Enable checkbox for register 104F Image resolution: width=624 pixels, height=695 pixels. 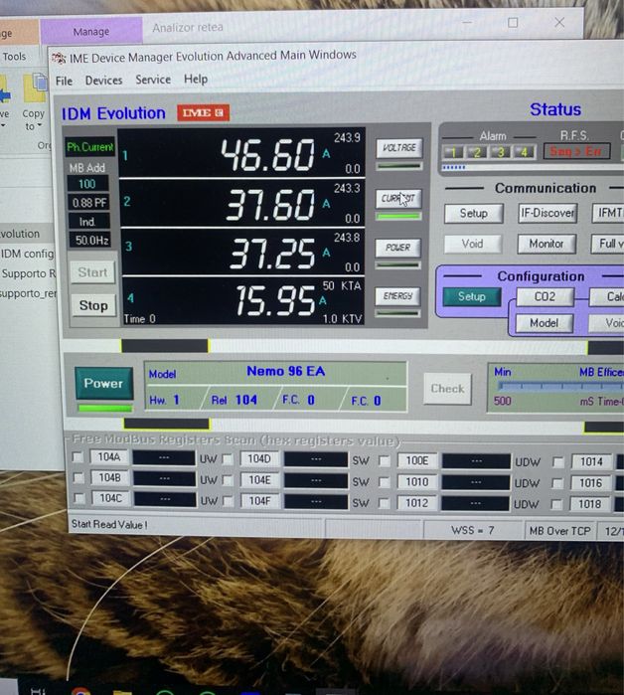tap(229, 501)
